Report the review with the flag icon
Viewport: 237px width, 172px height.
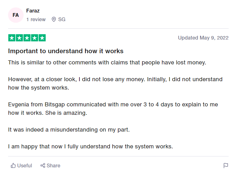[x=226, y=165]
